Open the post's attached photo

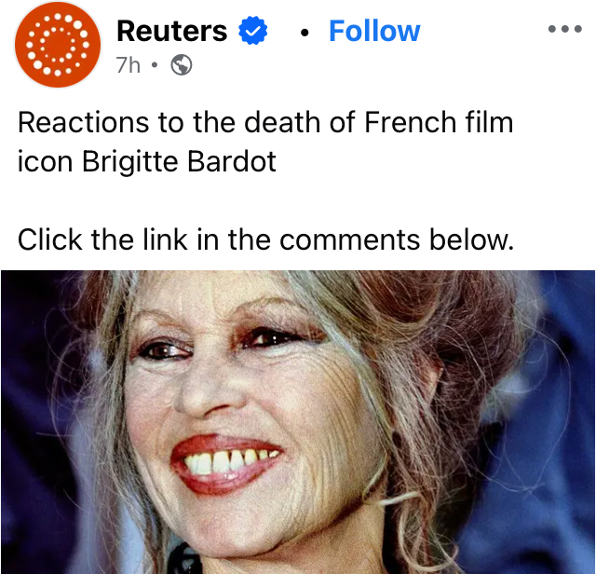point(298,422)
